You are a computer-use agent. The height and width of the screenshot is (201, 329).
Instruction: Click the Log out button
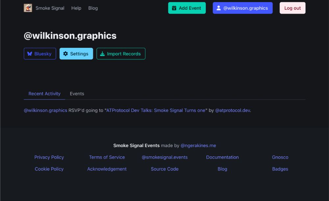(x=292, y=8)
